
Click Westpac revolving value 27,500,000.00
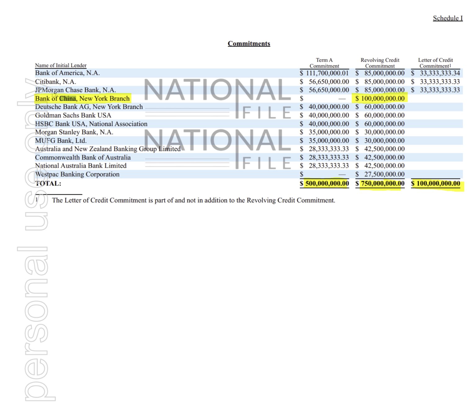coord(384,174)
